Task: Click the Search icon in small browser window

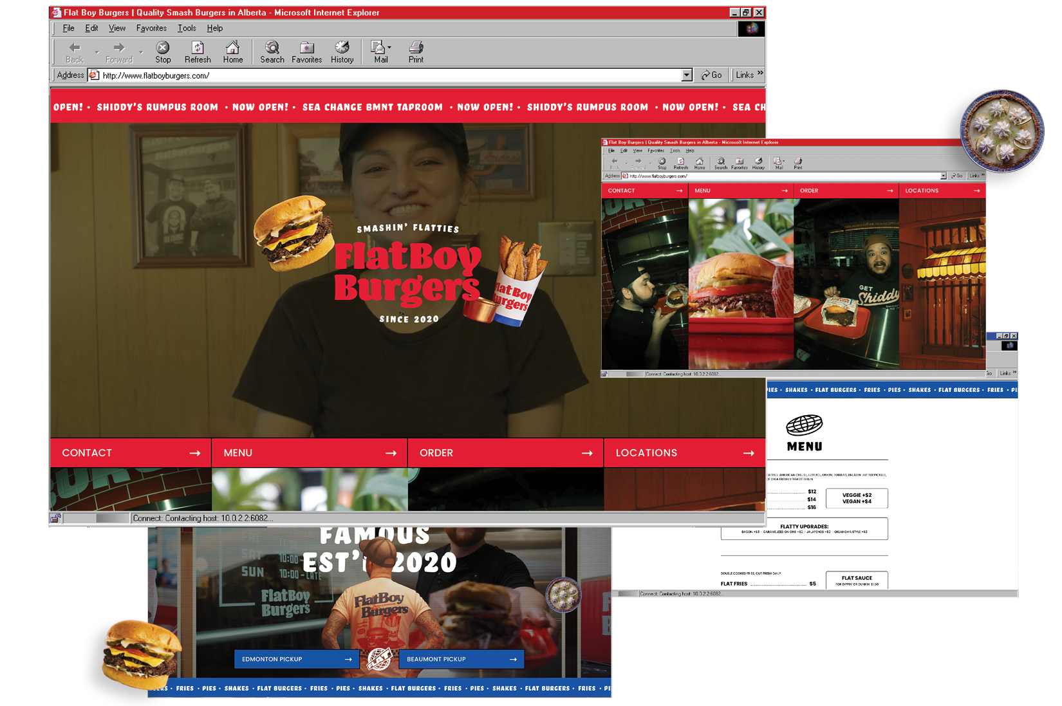Action: (x=720, y=163)
